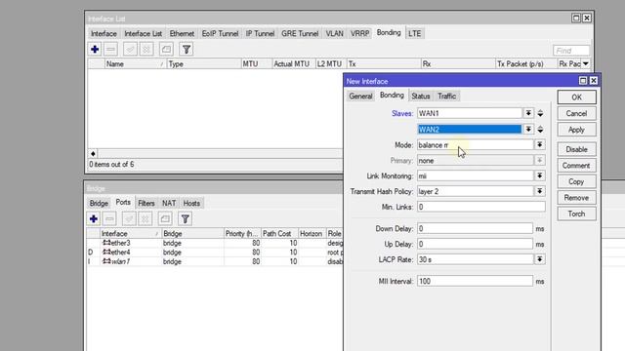Click the Up Delay input field
The width and height of the screenshot is (625, 351).
point(475,244)
